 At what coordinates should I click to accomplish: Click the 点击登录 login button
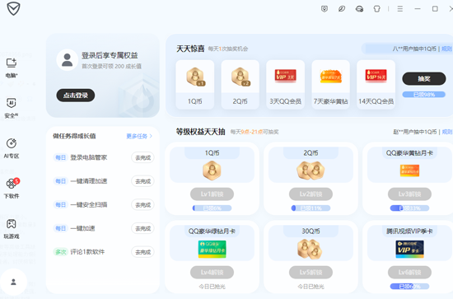tap(76, 96)
